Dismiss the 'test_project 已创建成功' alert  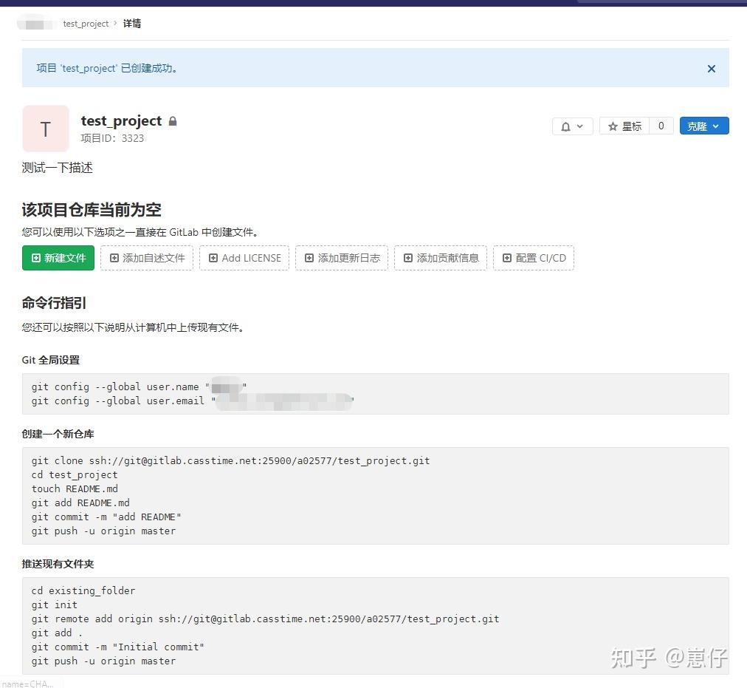[711, 68]
